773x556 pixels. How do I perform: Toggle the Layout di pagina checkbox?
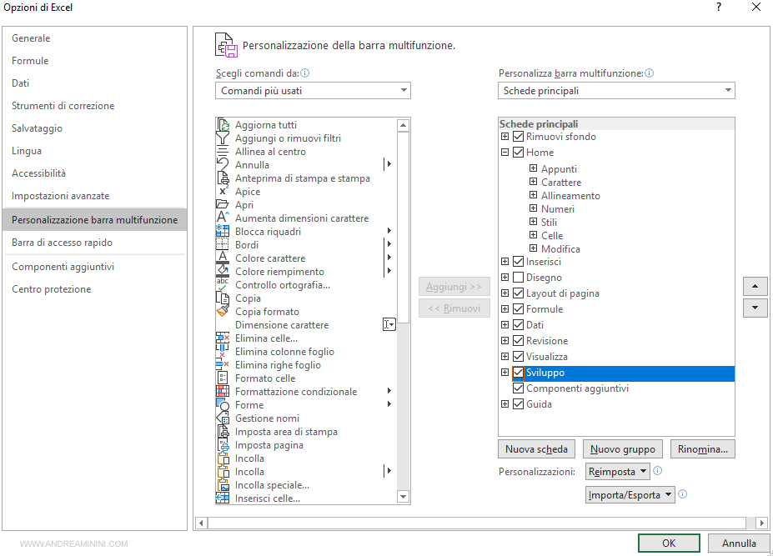click(518, 293)
